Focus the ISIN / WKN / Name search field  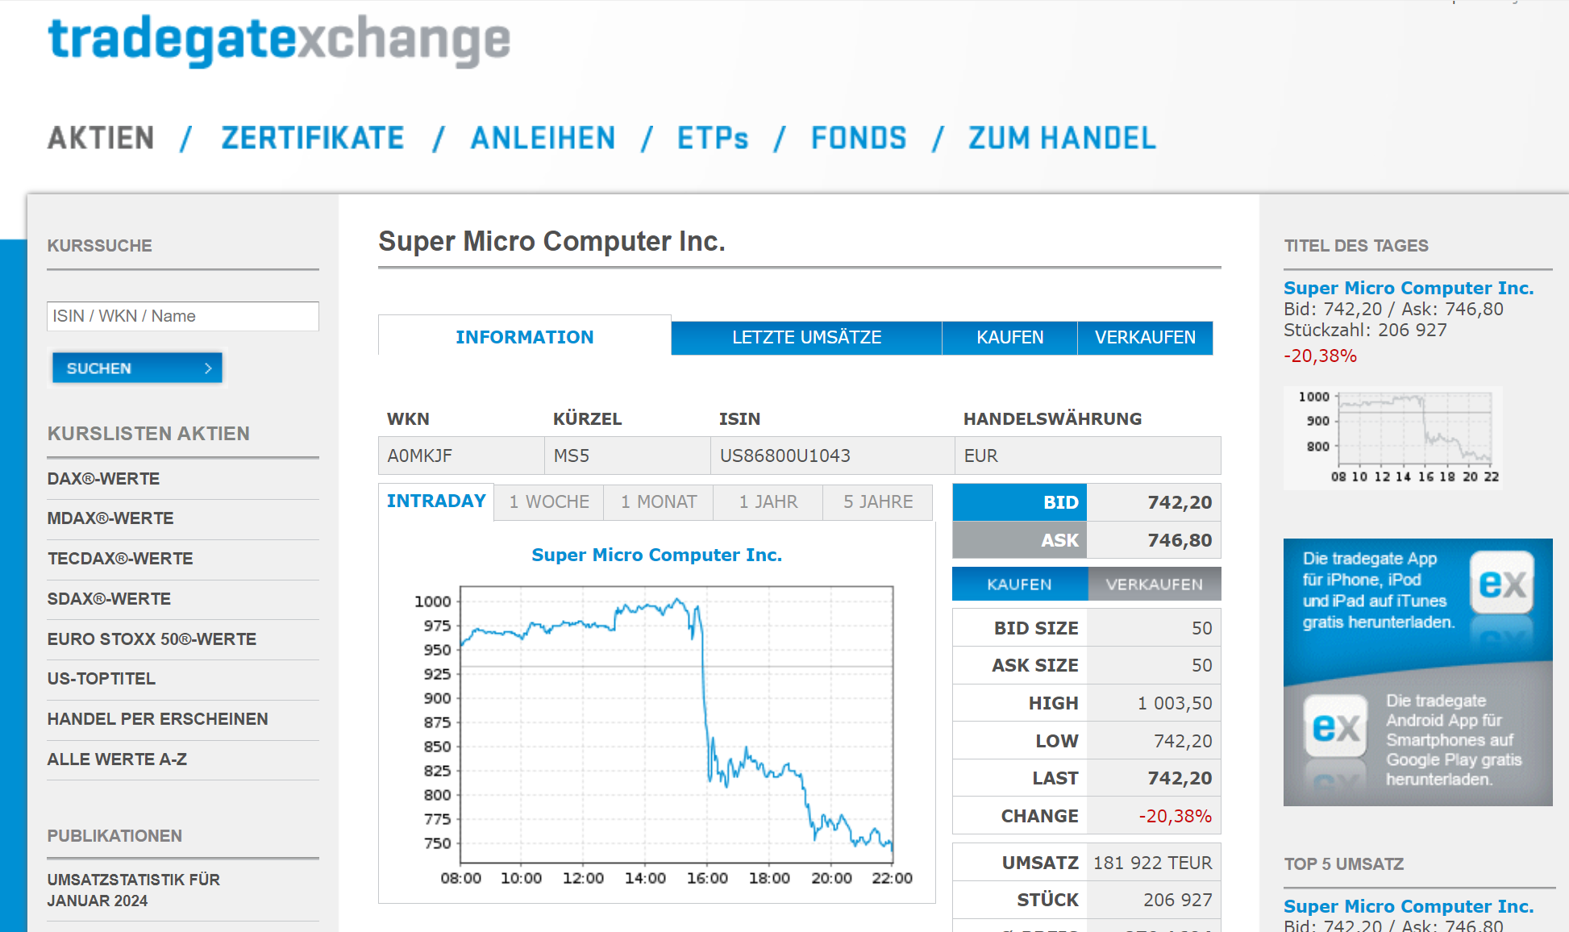pos(183,316)
